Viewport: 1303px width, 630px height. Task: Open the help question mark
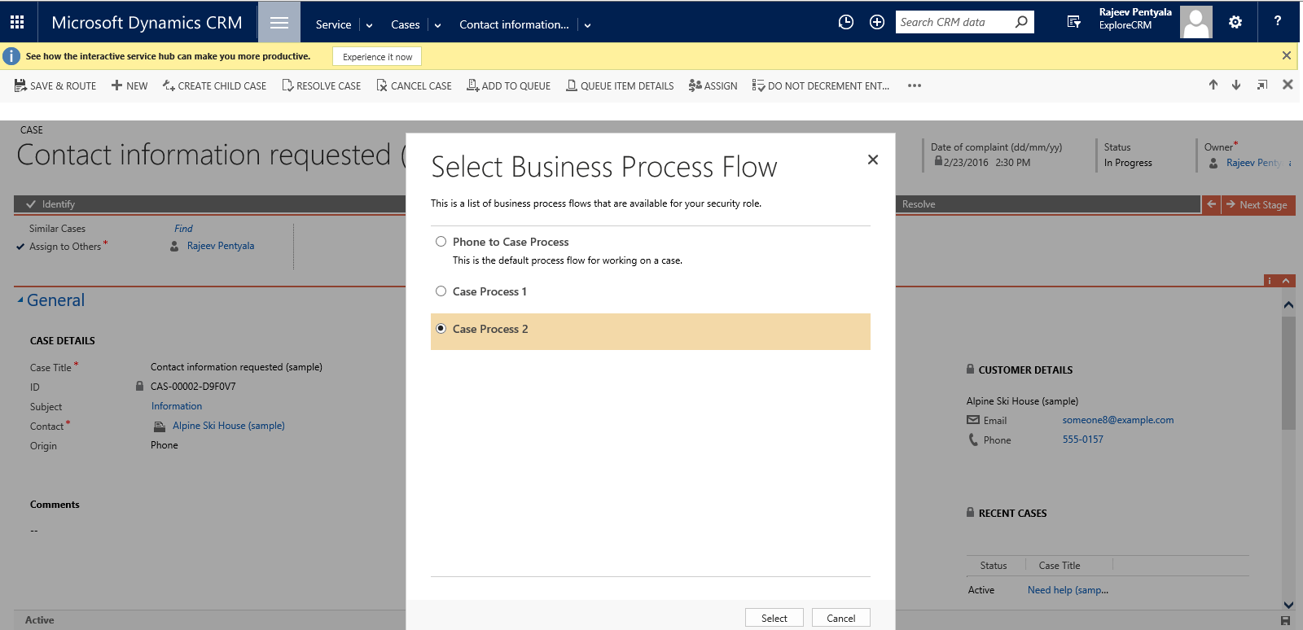coord(1278,21)
